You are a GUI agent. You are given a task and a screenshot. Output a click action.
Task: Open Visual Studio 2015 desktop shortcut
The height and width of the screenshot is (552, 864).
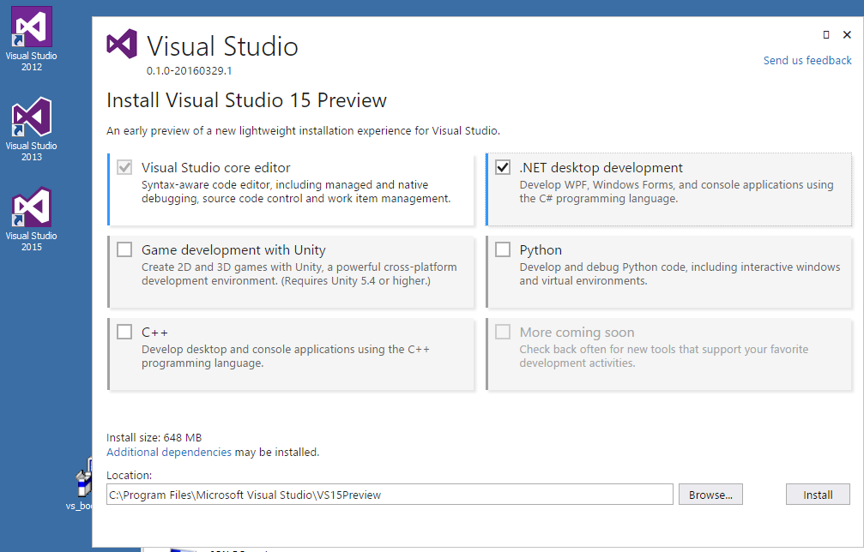[32, 219]
